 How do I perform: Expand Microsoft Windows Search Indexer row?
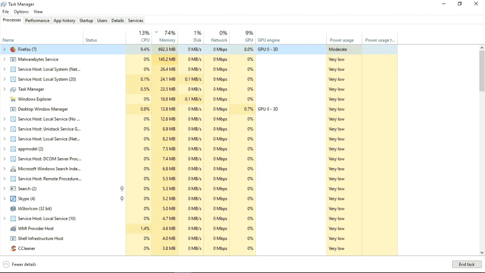coord(4,169)
